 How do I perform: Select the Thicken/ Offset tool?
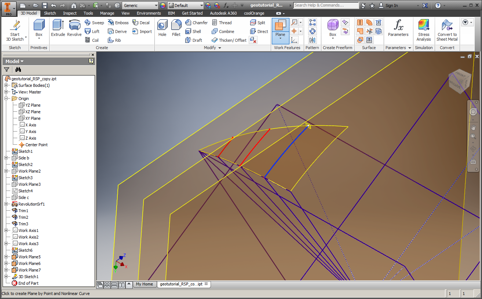coord(229,40)
